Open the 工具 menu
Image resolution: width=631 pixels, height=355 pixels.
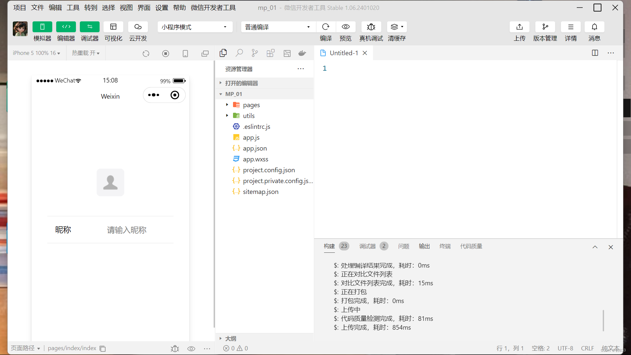point(73,8)
